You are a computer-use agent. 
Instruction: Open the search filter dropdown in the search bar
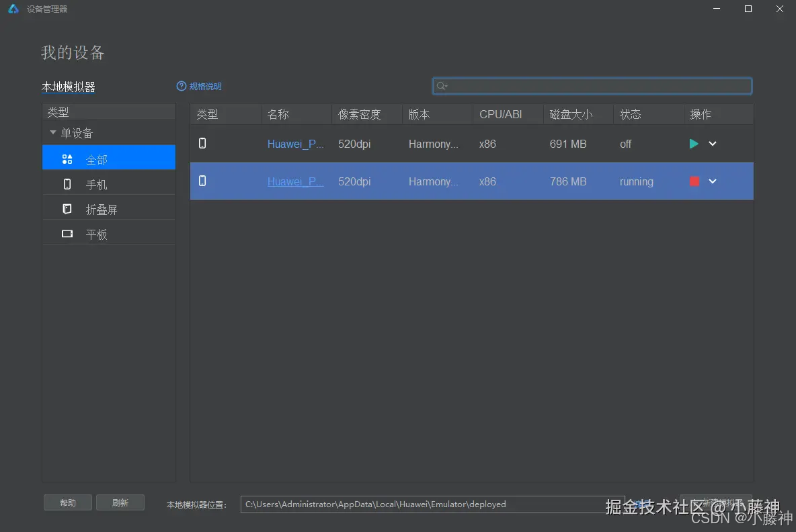click(442, 86)
